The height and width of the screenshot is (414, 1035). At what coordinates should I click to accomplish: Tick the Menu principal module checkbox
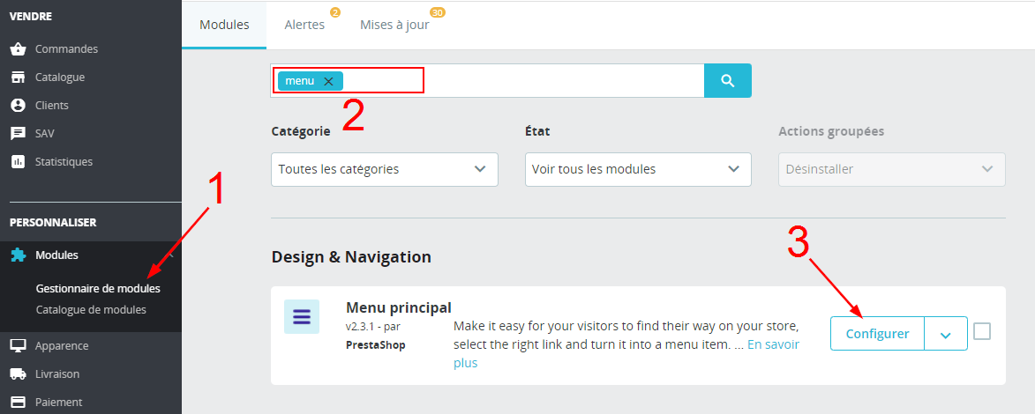pos(981,332)
